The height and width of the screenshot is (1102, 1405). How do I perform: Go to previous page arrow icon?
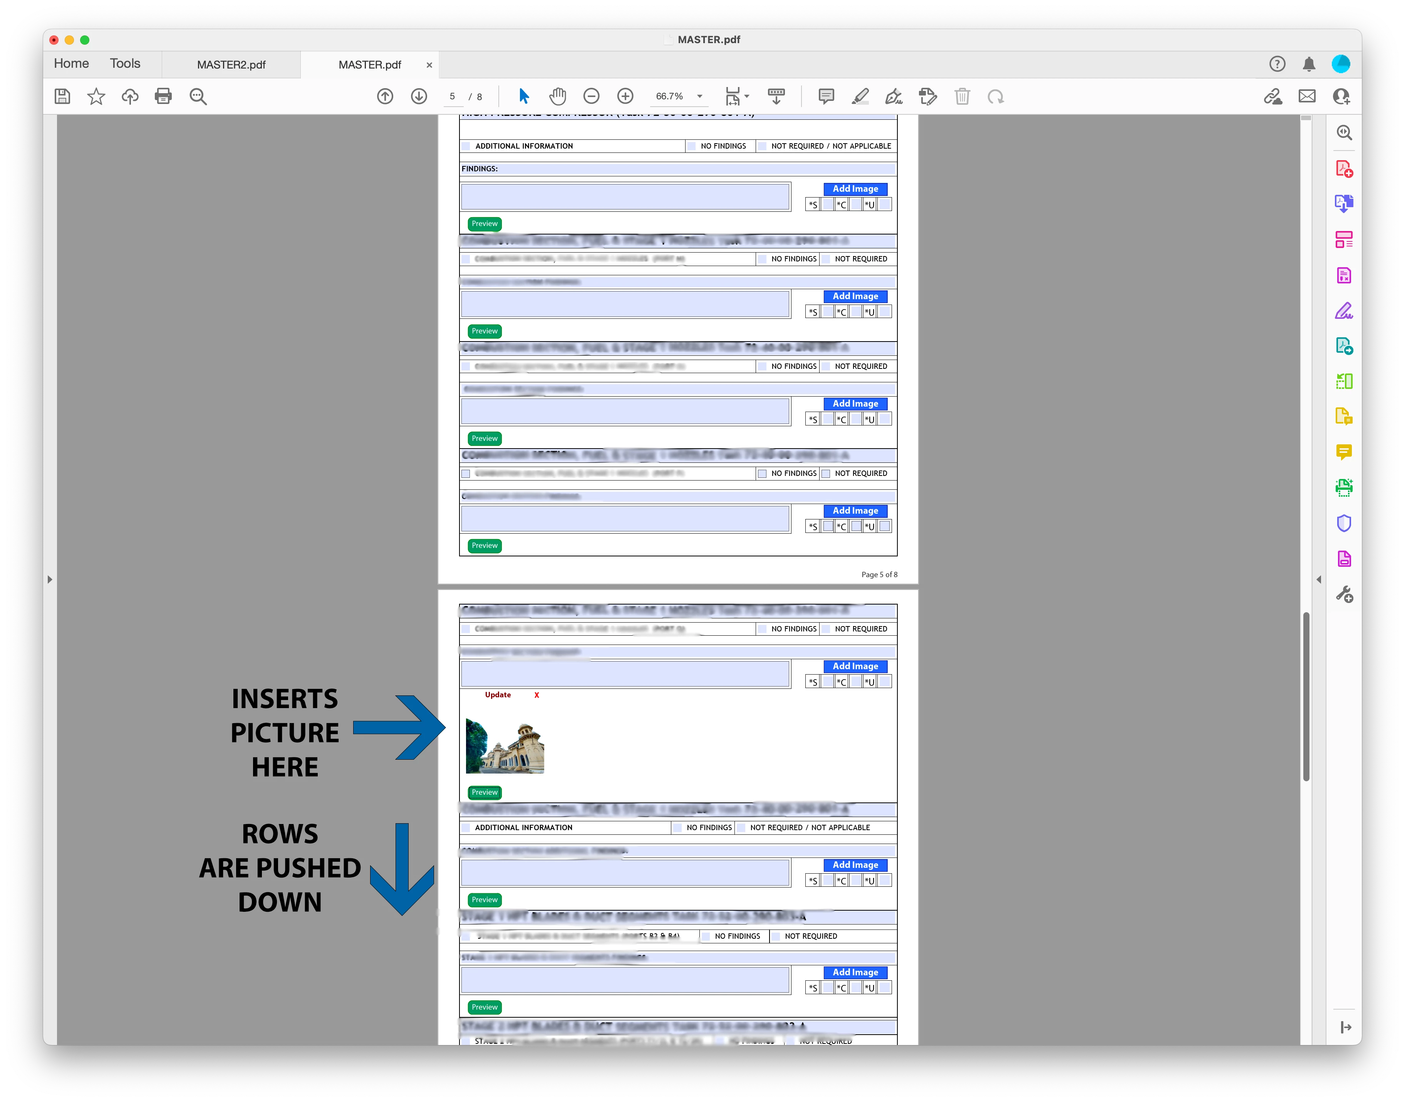[x=385, y=97]
